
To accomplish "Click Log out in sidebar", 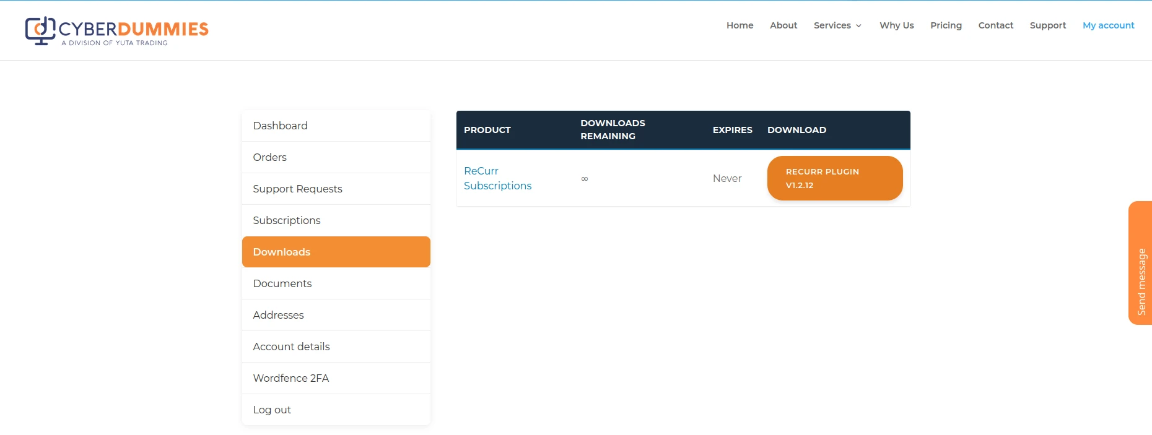I will (x=336, y=410).
